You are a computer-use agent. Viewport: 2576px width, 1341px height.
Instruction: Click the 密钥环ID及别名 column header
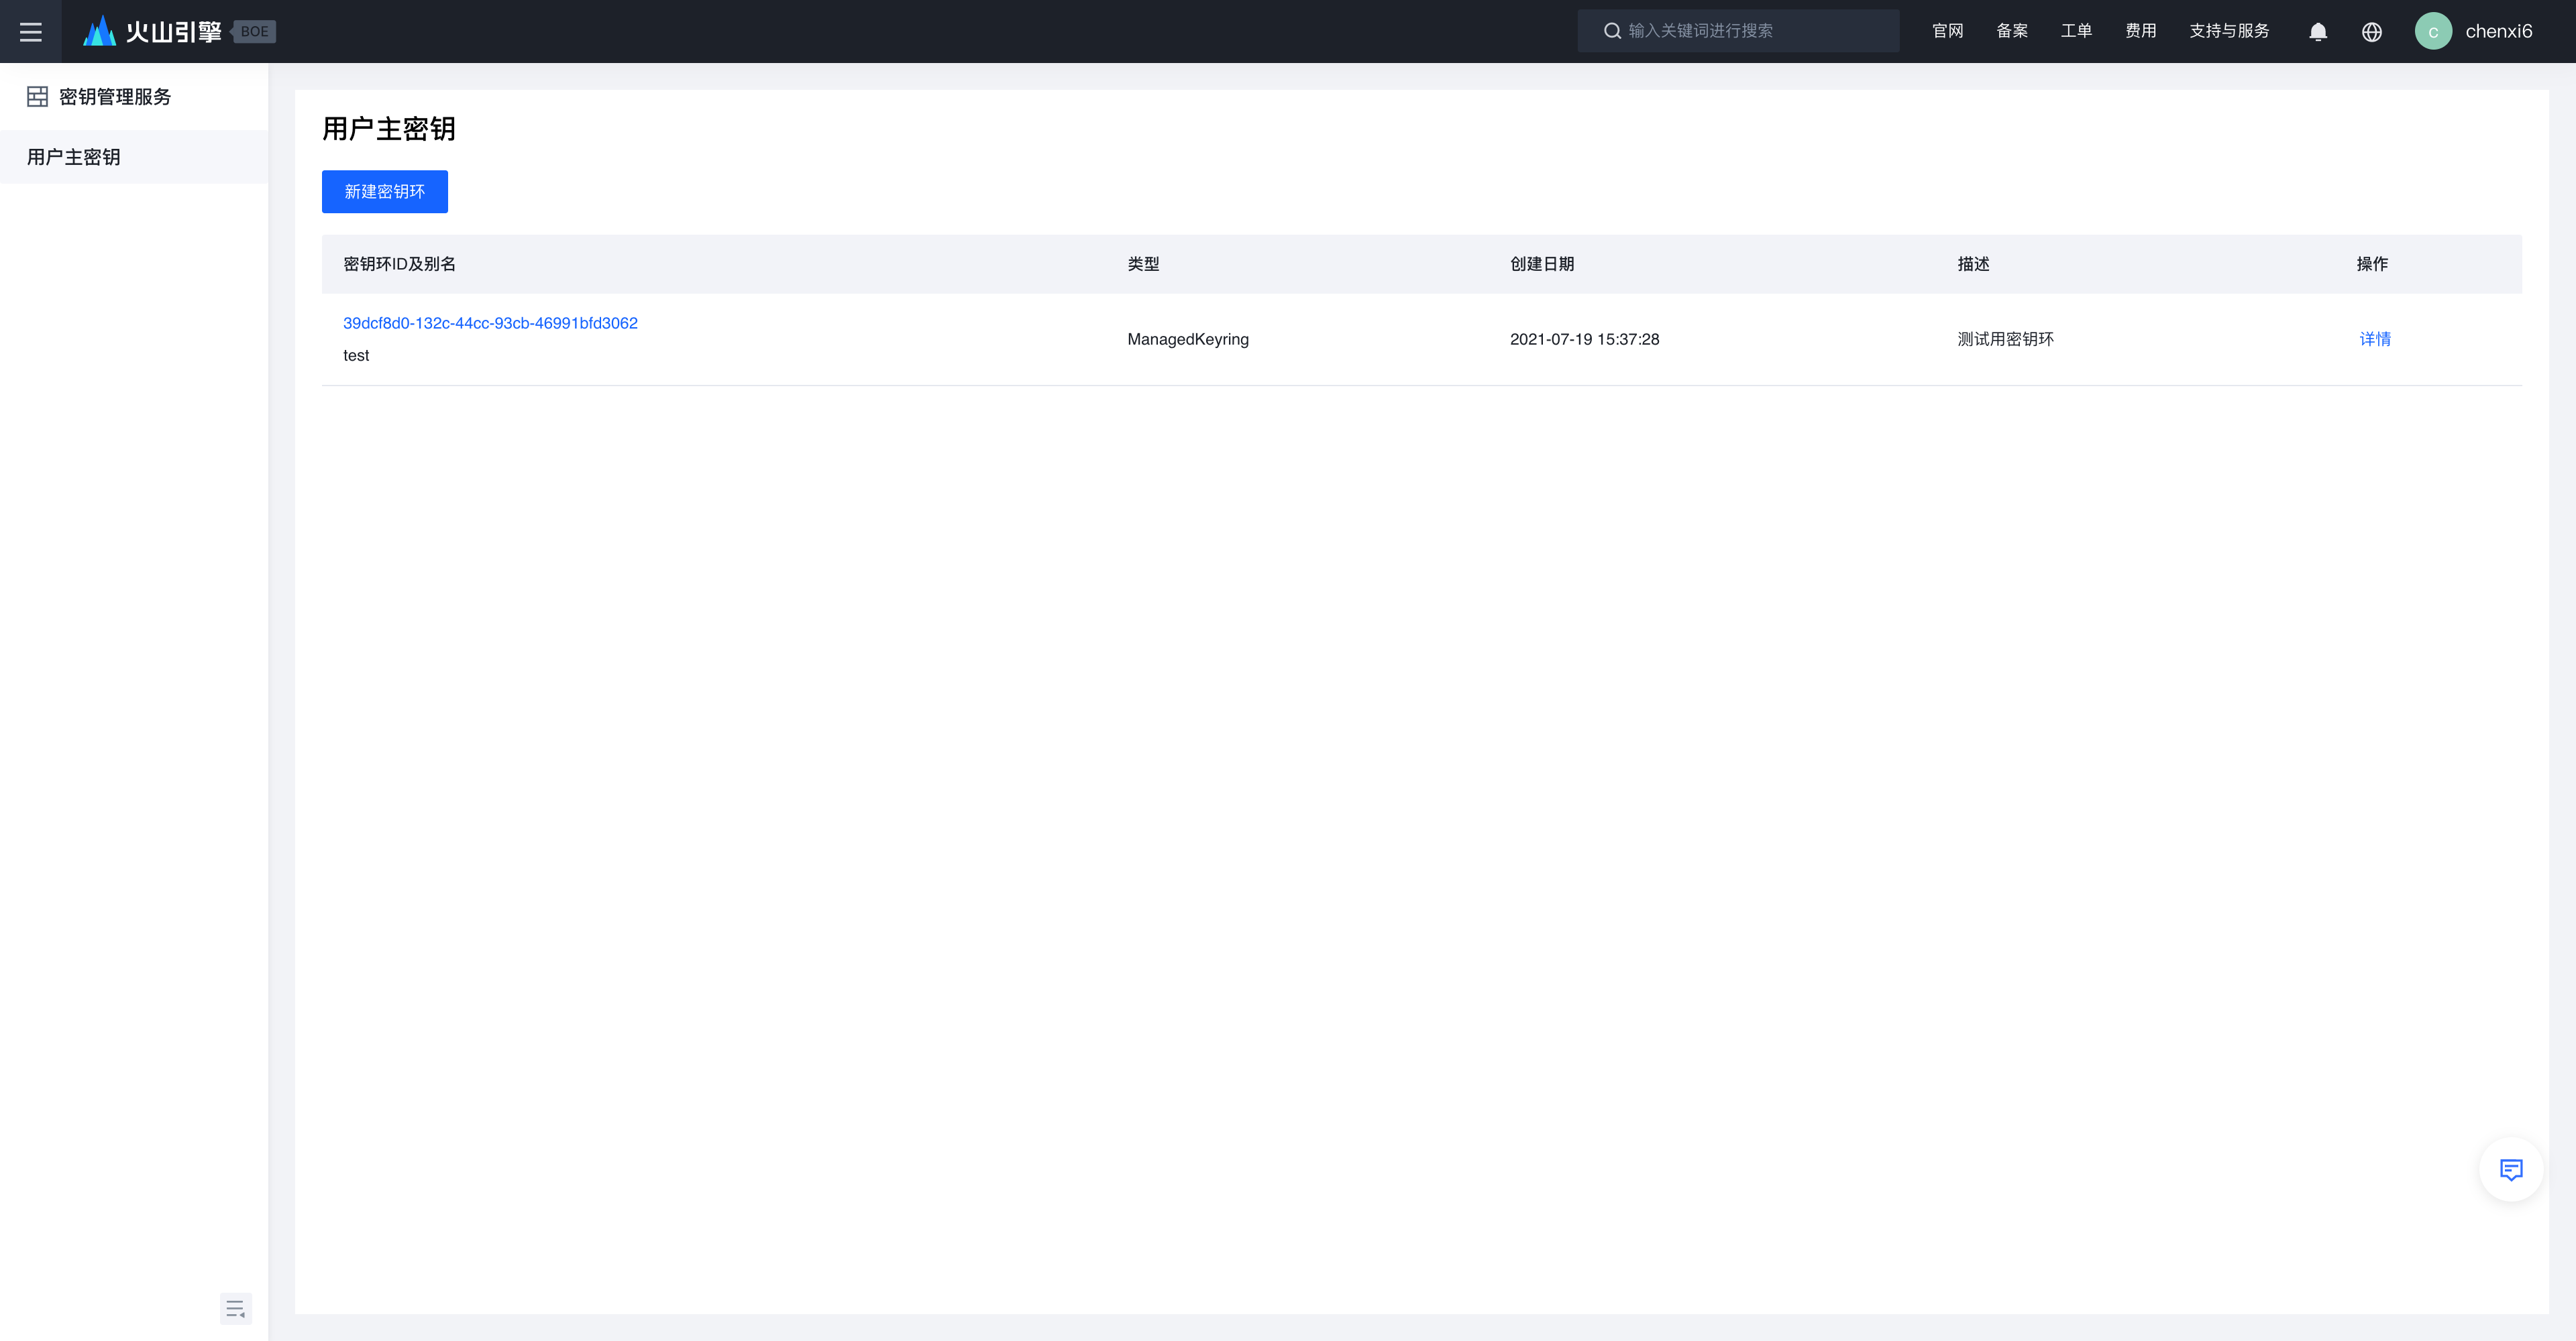pos(399,264)
